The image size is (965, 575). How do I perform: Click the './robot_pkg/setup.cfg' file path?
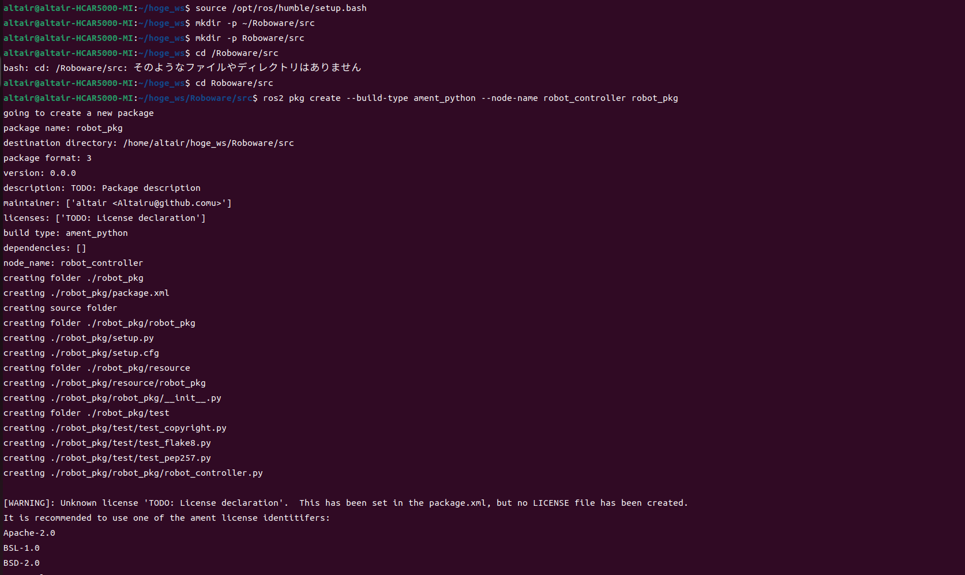(x=104, y=353)
